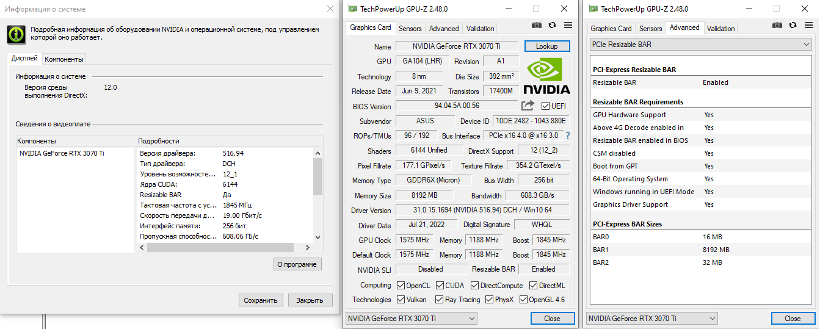Viewport: 820px width, 329px height.
Task: Open GPU selector dropdown in Advanced window
Action: 651,318
